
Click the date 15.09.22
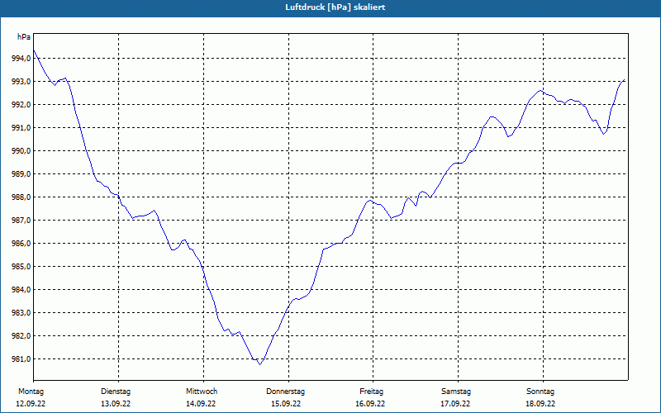(286, 404)
